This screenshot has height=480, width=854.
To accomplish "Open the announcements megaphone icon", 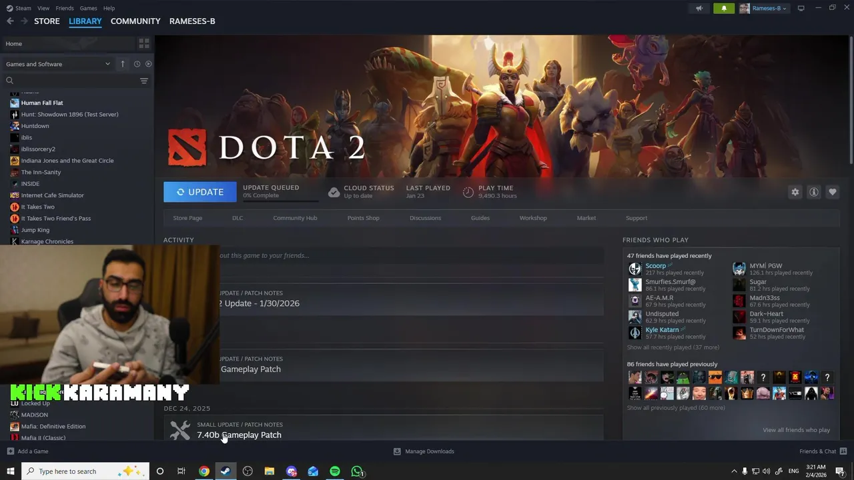I will click(x=699, y=8).
